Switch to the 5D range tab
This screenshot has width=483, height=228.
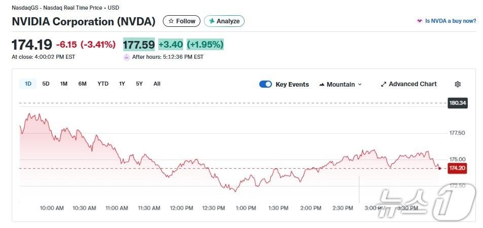46,84
